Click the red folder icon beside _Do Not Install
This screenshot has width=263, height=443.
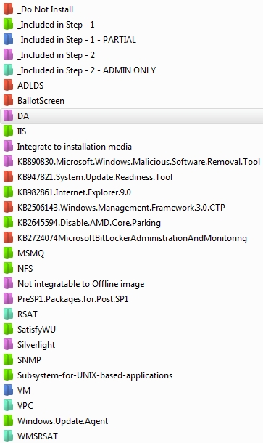pos(8,9)
